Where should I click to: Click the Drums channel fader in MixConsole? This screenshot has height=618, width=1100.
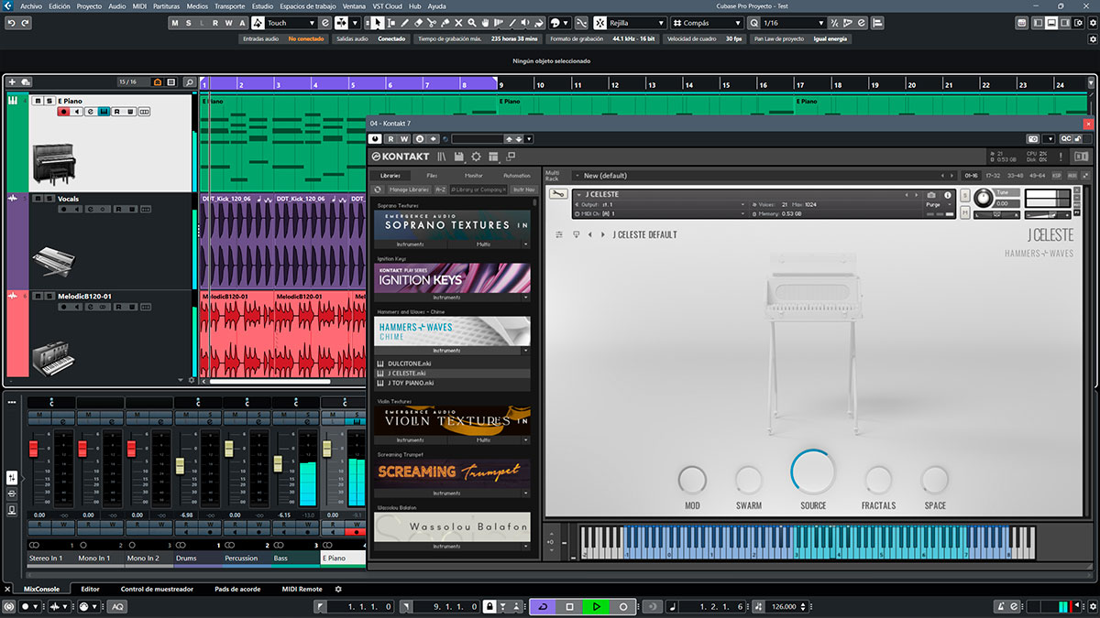(181, 466)
